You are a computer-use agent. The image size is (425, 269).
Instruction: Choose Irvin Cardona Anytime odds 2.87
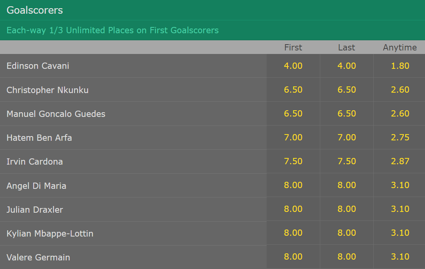pos(400,161)
